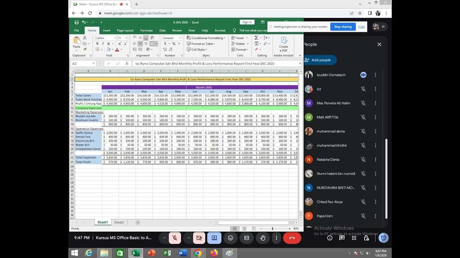
Task: Click the Add people button
Action: (x=320, y=60)
